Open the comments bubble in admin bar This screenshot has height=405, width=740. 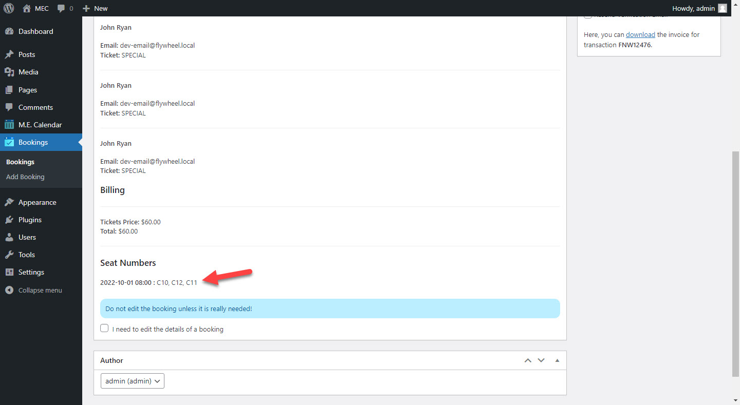click(61, 8)
